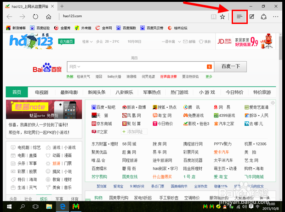Open 百度指数 favorites bar bookmark
285x212 pixels.
[x=126, y=28]
